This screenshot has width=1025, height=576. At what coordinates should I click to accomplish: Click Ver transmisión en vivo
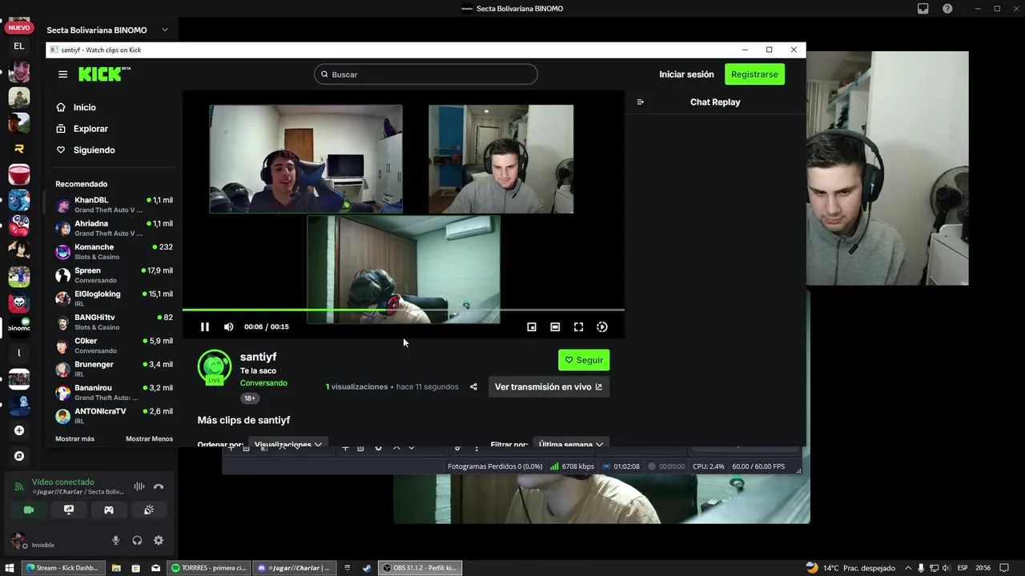click(549, 386)
